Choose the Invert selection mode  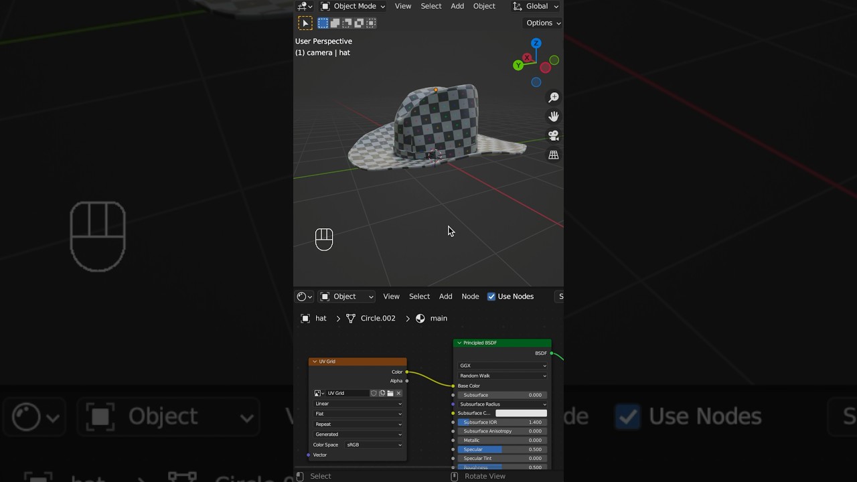point(359,23)
